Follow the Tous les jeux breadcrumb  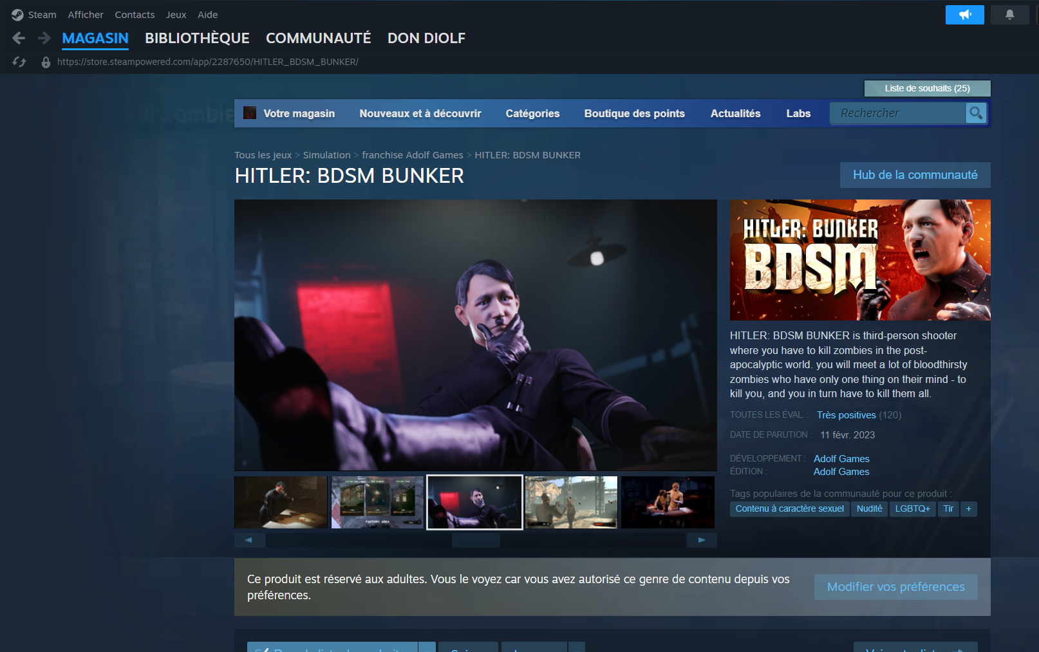click(x=263, y=155)
